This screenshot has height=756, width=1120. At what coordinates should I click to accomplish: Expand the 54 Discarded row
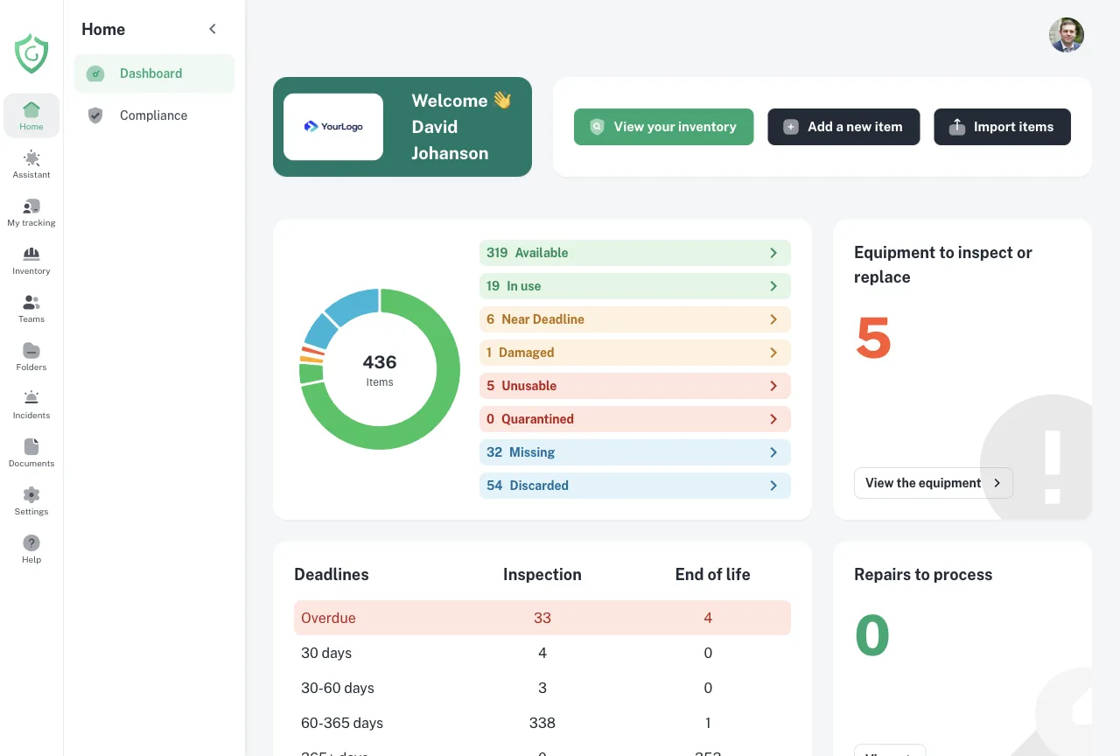[635, 486]
